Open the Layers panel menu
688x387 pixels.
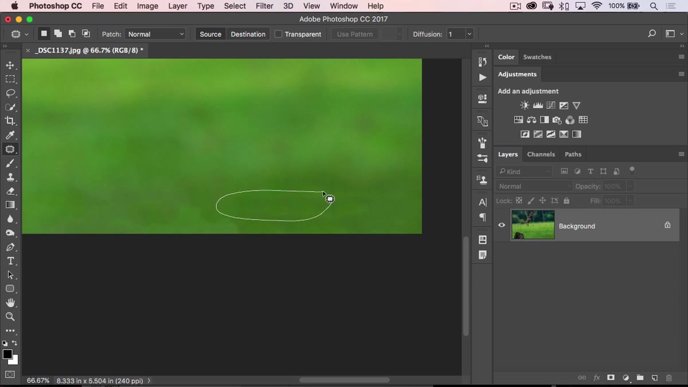coord(681,154)
